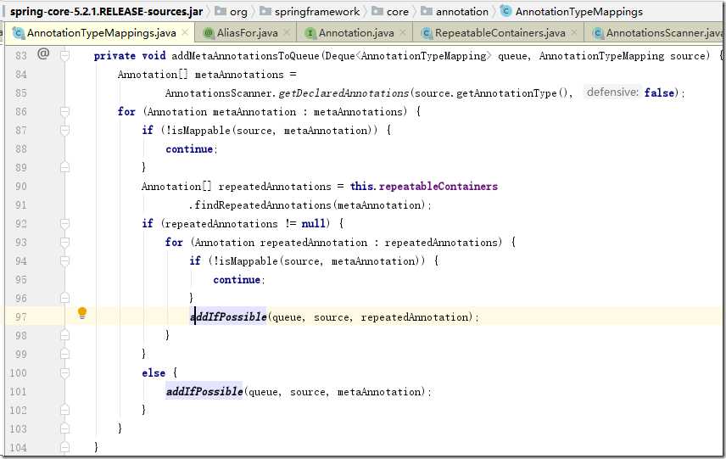This screenshot has height=459, width=726.
Task: Click the folder icon before springframework breadcrumb
Action: coord(265,11)
